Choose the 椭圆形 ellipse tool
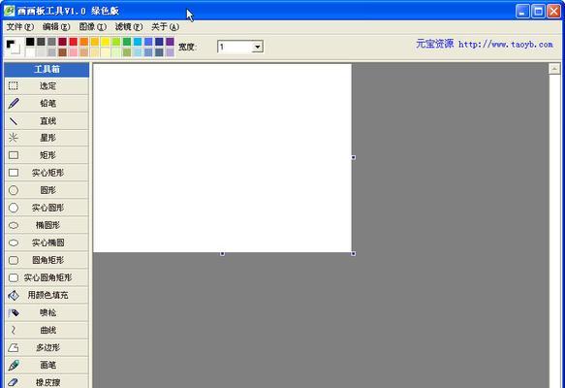Screen dimensions: 565x388 [47, 225]
